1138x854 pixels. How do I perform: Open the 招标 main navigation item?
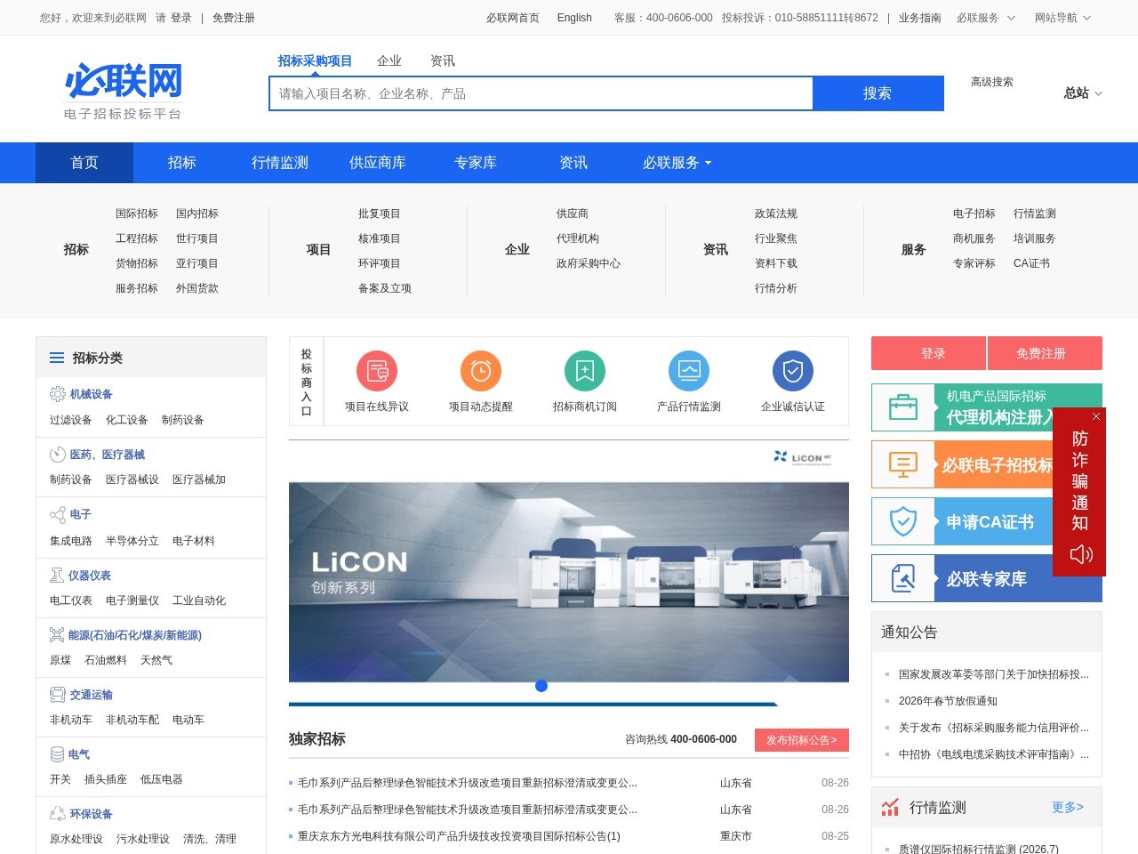point(182,163)
